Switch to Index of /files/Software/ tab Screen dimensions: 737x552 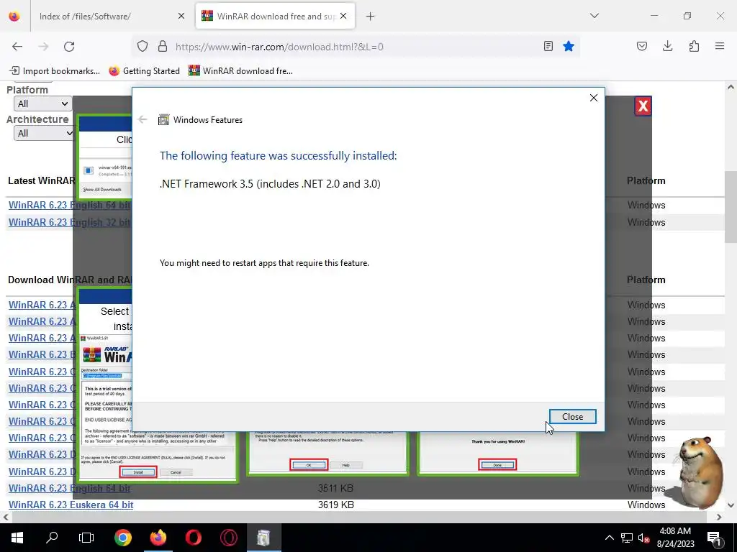[x=85, y=17]
